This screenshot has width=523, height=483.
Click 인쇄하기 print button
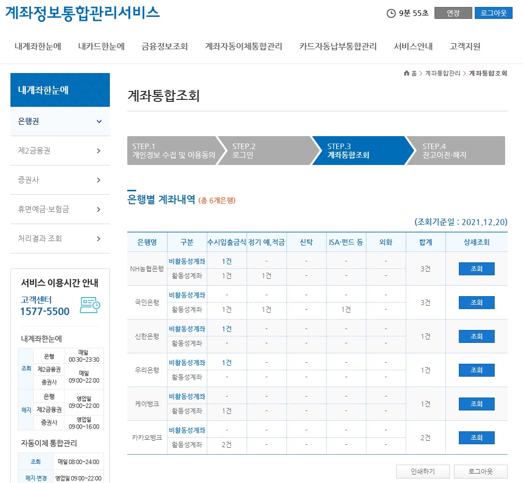[x=423, y=472]
